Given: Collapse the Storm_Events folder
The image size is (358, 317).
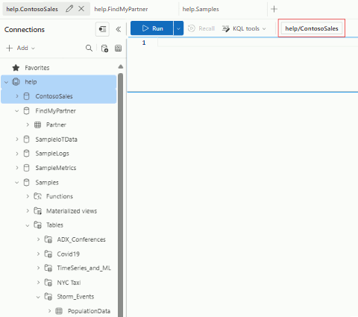Looking at the screenshot, I should [38, 297].
